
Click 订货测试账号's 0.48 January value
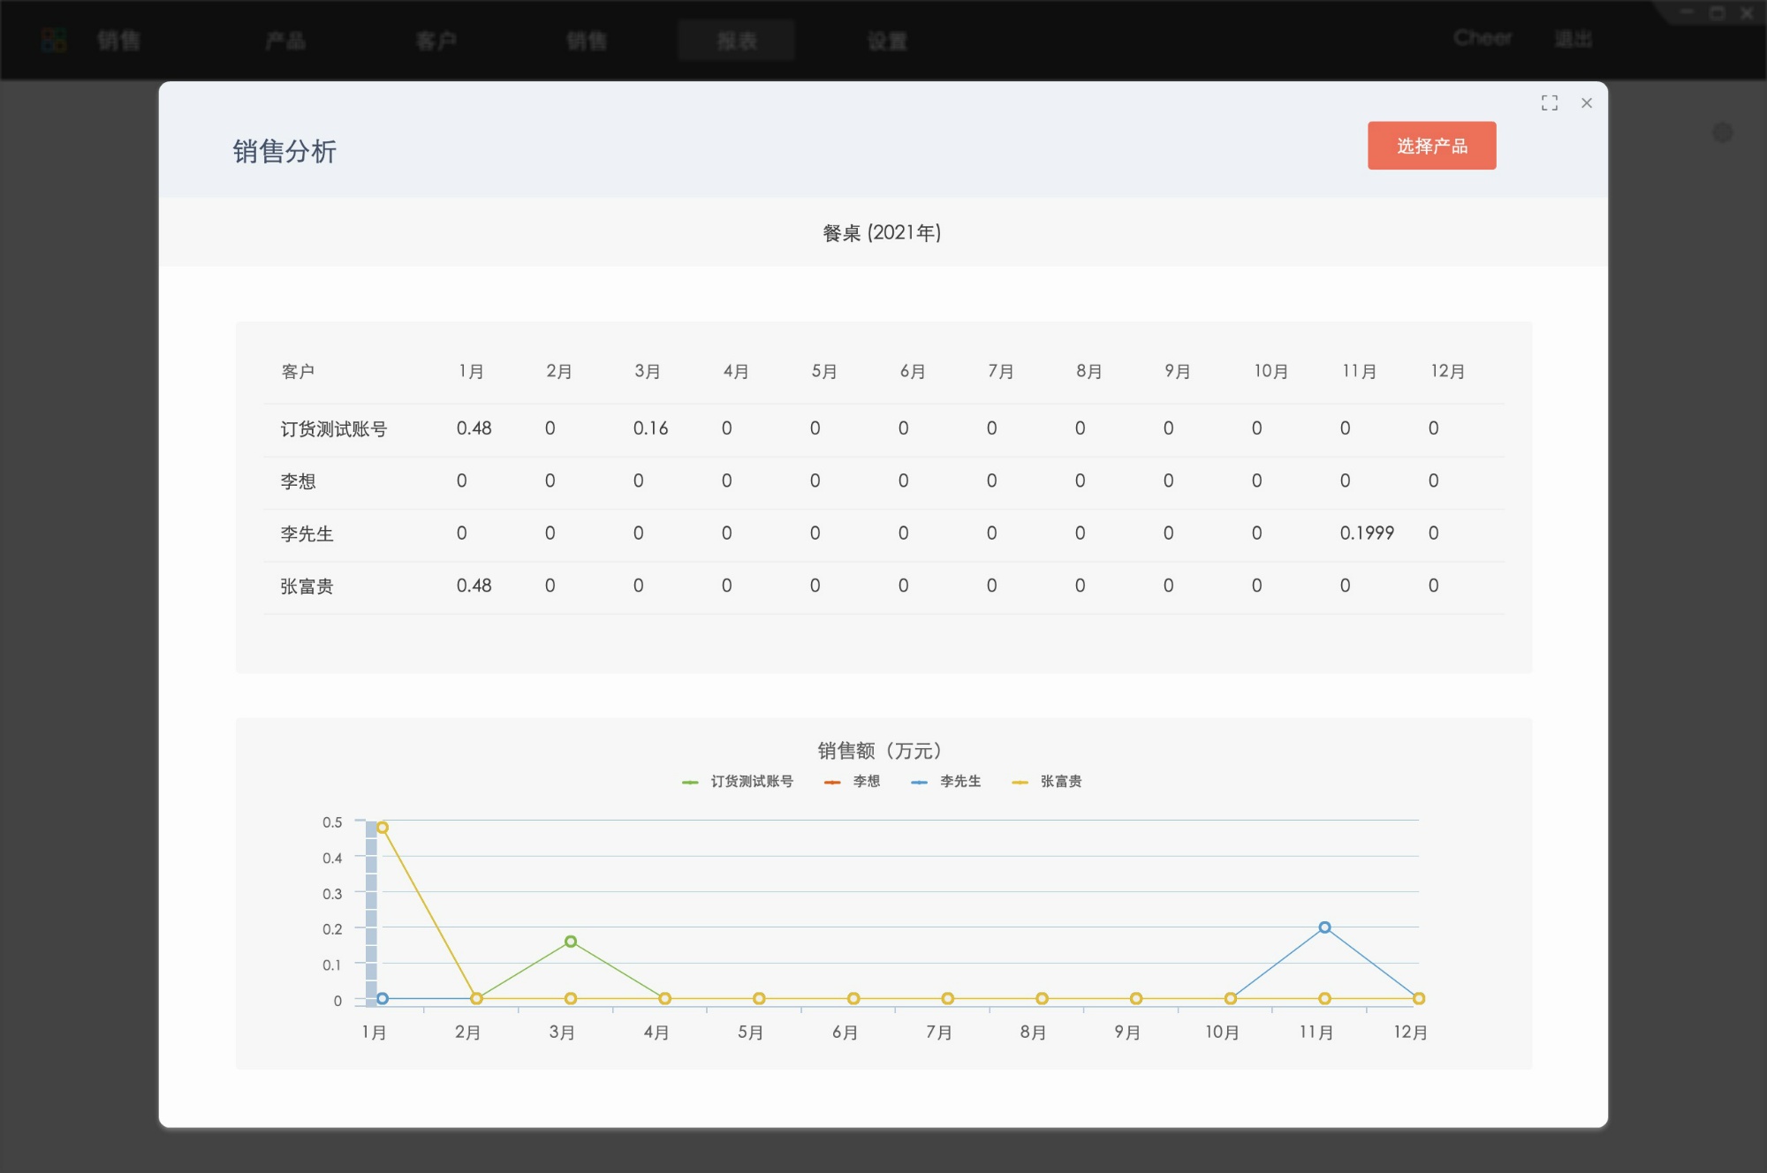pos(474,428)
